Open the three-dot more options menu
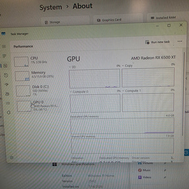The width and height of the screenshot is (189, 189). [x=180, y=41]
